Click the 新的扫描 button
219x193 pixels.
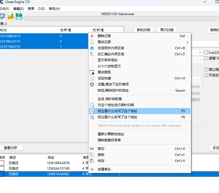coord(144,30)
